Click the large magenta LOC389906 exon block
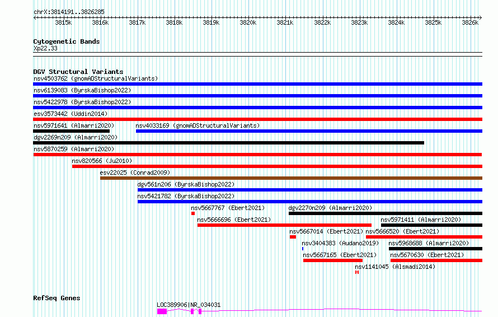The height and width of the screenshot is (317, 498). (x=162, y=311)
